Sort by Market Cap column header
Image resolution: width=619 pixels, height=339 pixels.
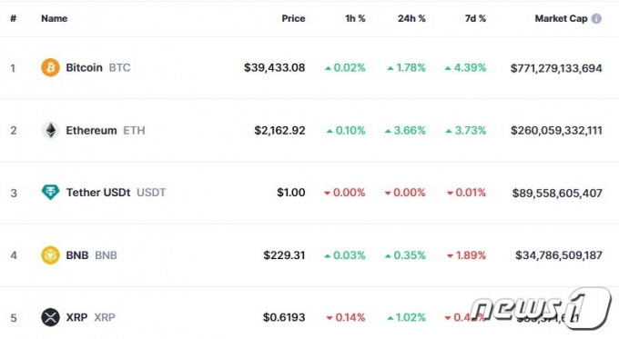tap(561, 18)
